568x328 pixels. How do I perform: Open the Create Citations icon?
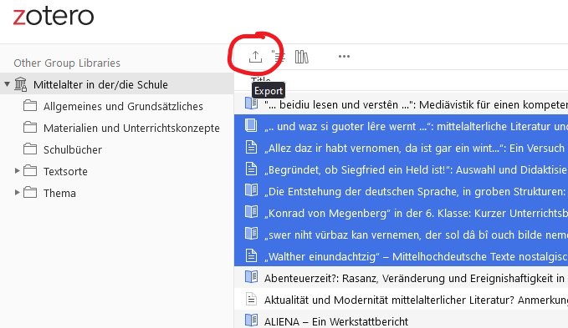tap(279, 57)
